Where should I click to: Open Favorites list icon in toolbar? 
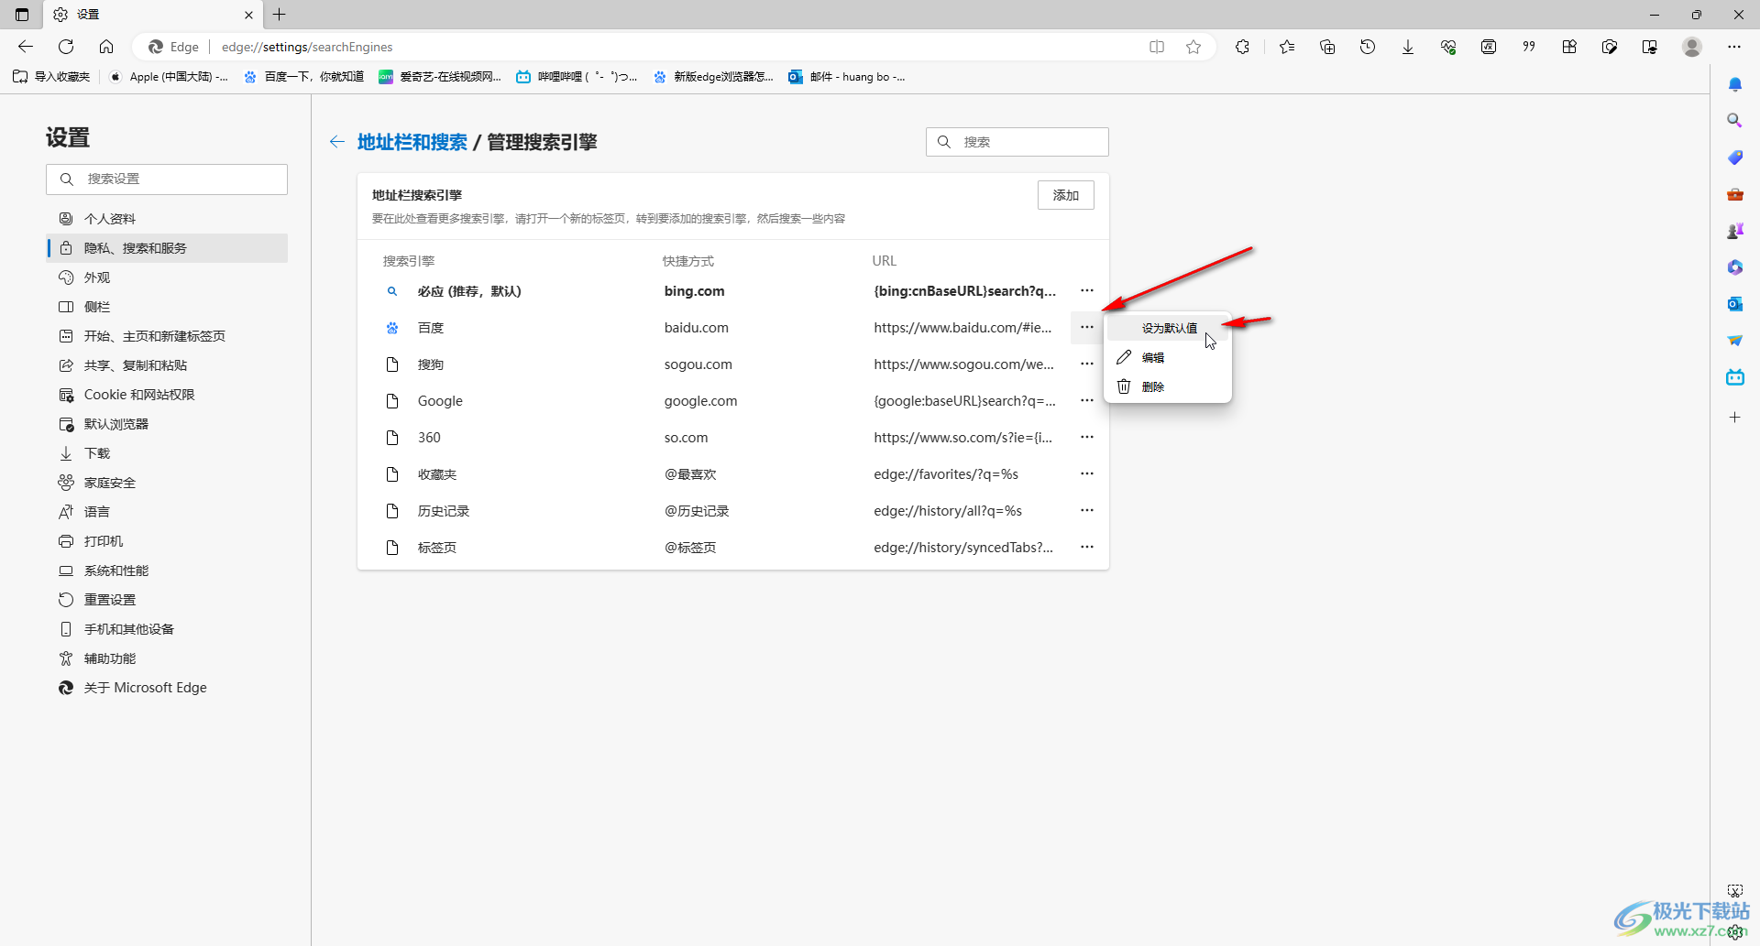[1287, 47]
